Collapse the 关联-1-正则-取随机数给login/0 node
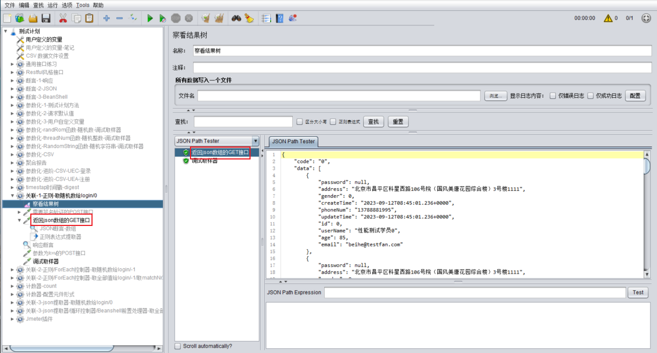Image resolution: width=657 pixels, height=353 pixels. pos(12,196)
